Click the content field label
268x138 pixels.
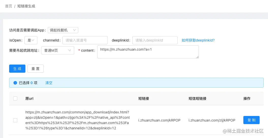click(x=87, y=50)
